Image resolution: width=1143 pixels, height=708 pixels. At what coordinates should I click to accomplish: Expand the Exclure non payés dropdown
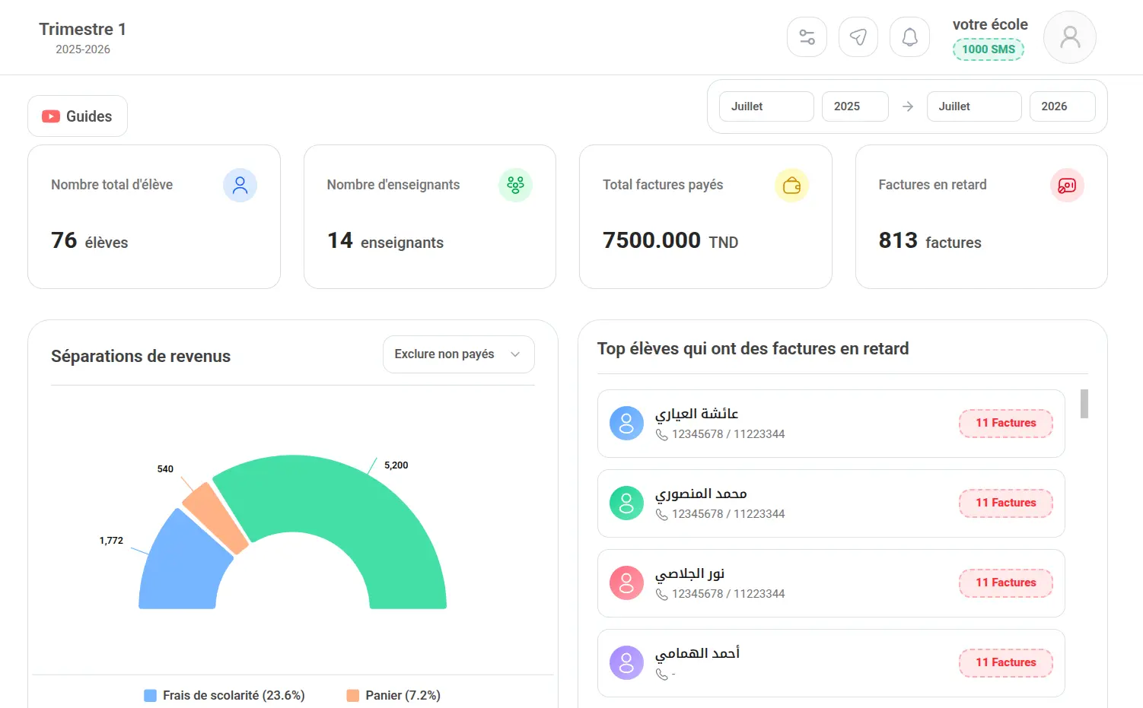458,354
